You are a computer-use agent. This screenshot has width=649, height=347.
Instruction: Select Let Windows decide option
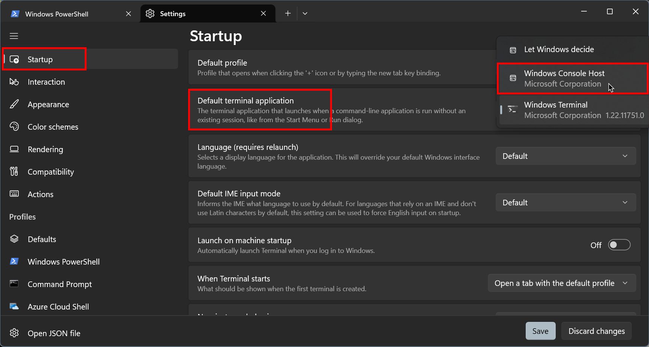point(573,49)
